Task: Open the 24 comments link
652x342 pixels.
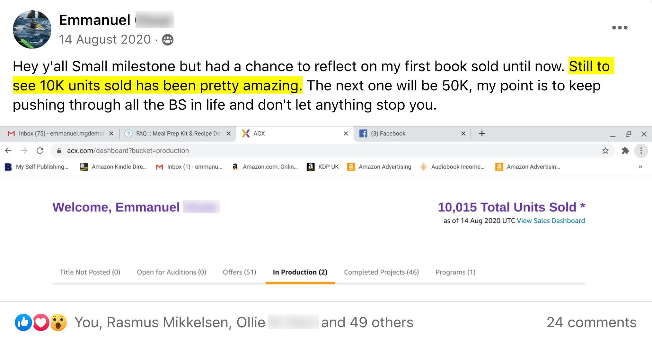Action: [x=591, y=322]
